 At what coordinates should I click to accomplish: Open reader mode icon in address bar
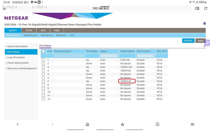(197, 8)
